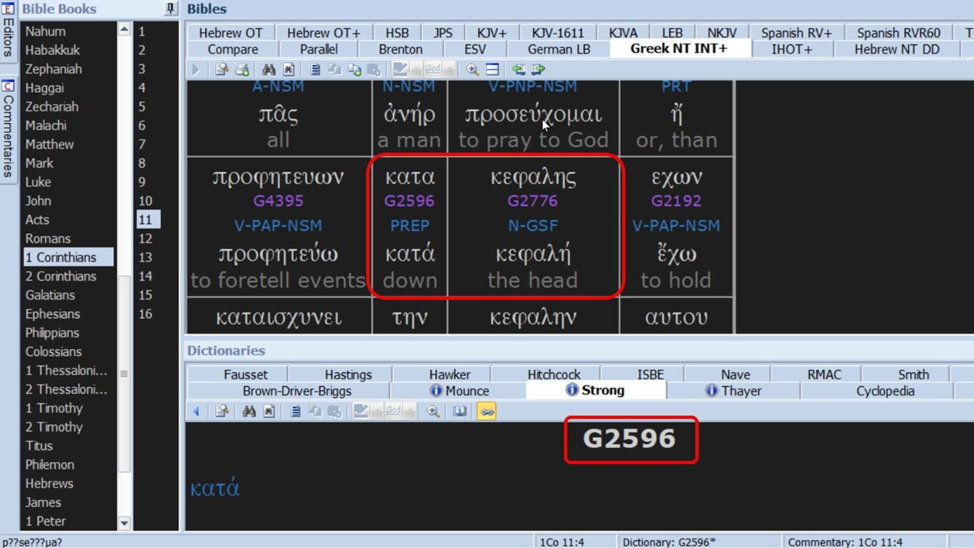Expand the Commentaries side panel
Image resolution: width=974 pixels, height=548 pixels.
[x=8, y=128]
